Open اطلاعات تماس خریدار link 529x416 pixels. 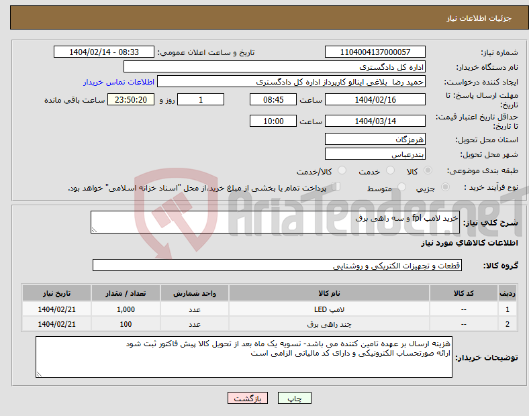[119, 82]
